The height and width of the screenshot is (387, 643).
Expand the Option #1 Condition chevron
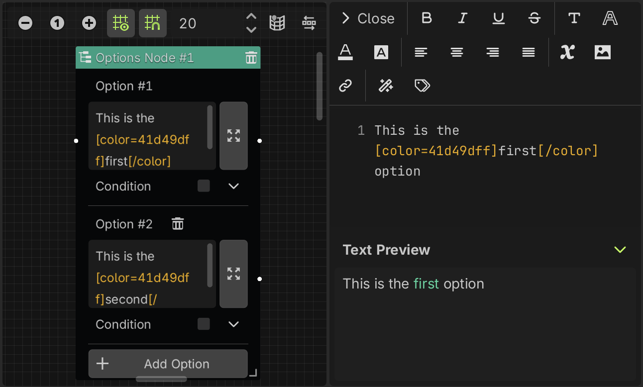tap(233, 186)
